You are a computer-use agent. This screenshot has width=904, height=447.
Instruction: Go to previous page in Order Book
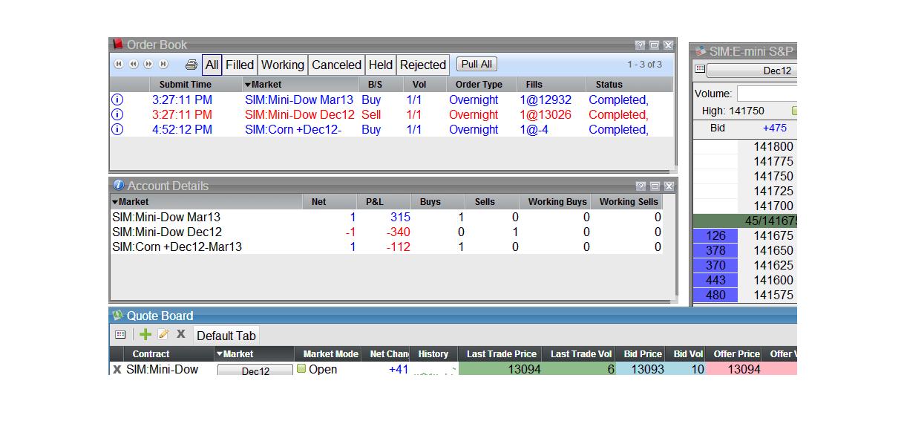click(134, 65)
